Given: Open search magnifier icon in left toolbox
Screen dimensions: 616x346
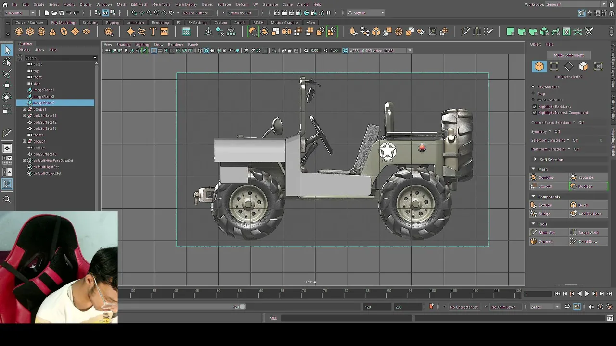Looking at the screenshot, I should (x=7, y=199).
